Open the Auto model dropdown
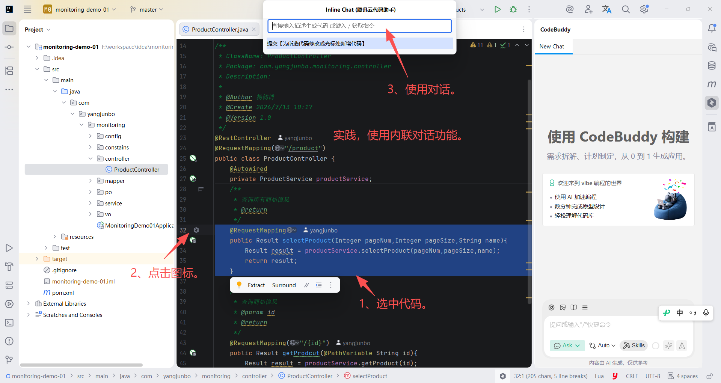The width and height of the screenshot is (721, 383). click(x=602, y=345)
